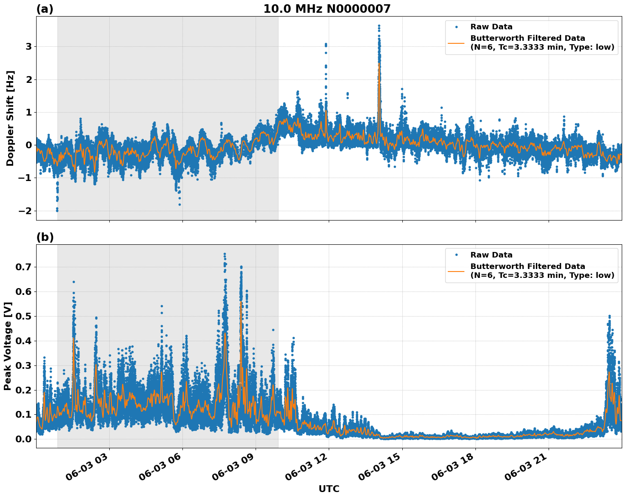This screenshot has height=498, width=626.
Task: Click the panel label (b) marker
Action: point(46,237)
